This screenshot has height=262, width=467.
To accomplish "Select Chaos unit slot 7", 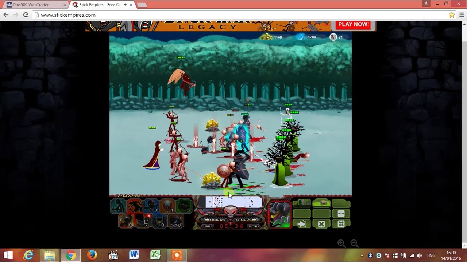I will tap(143, 221).
